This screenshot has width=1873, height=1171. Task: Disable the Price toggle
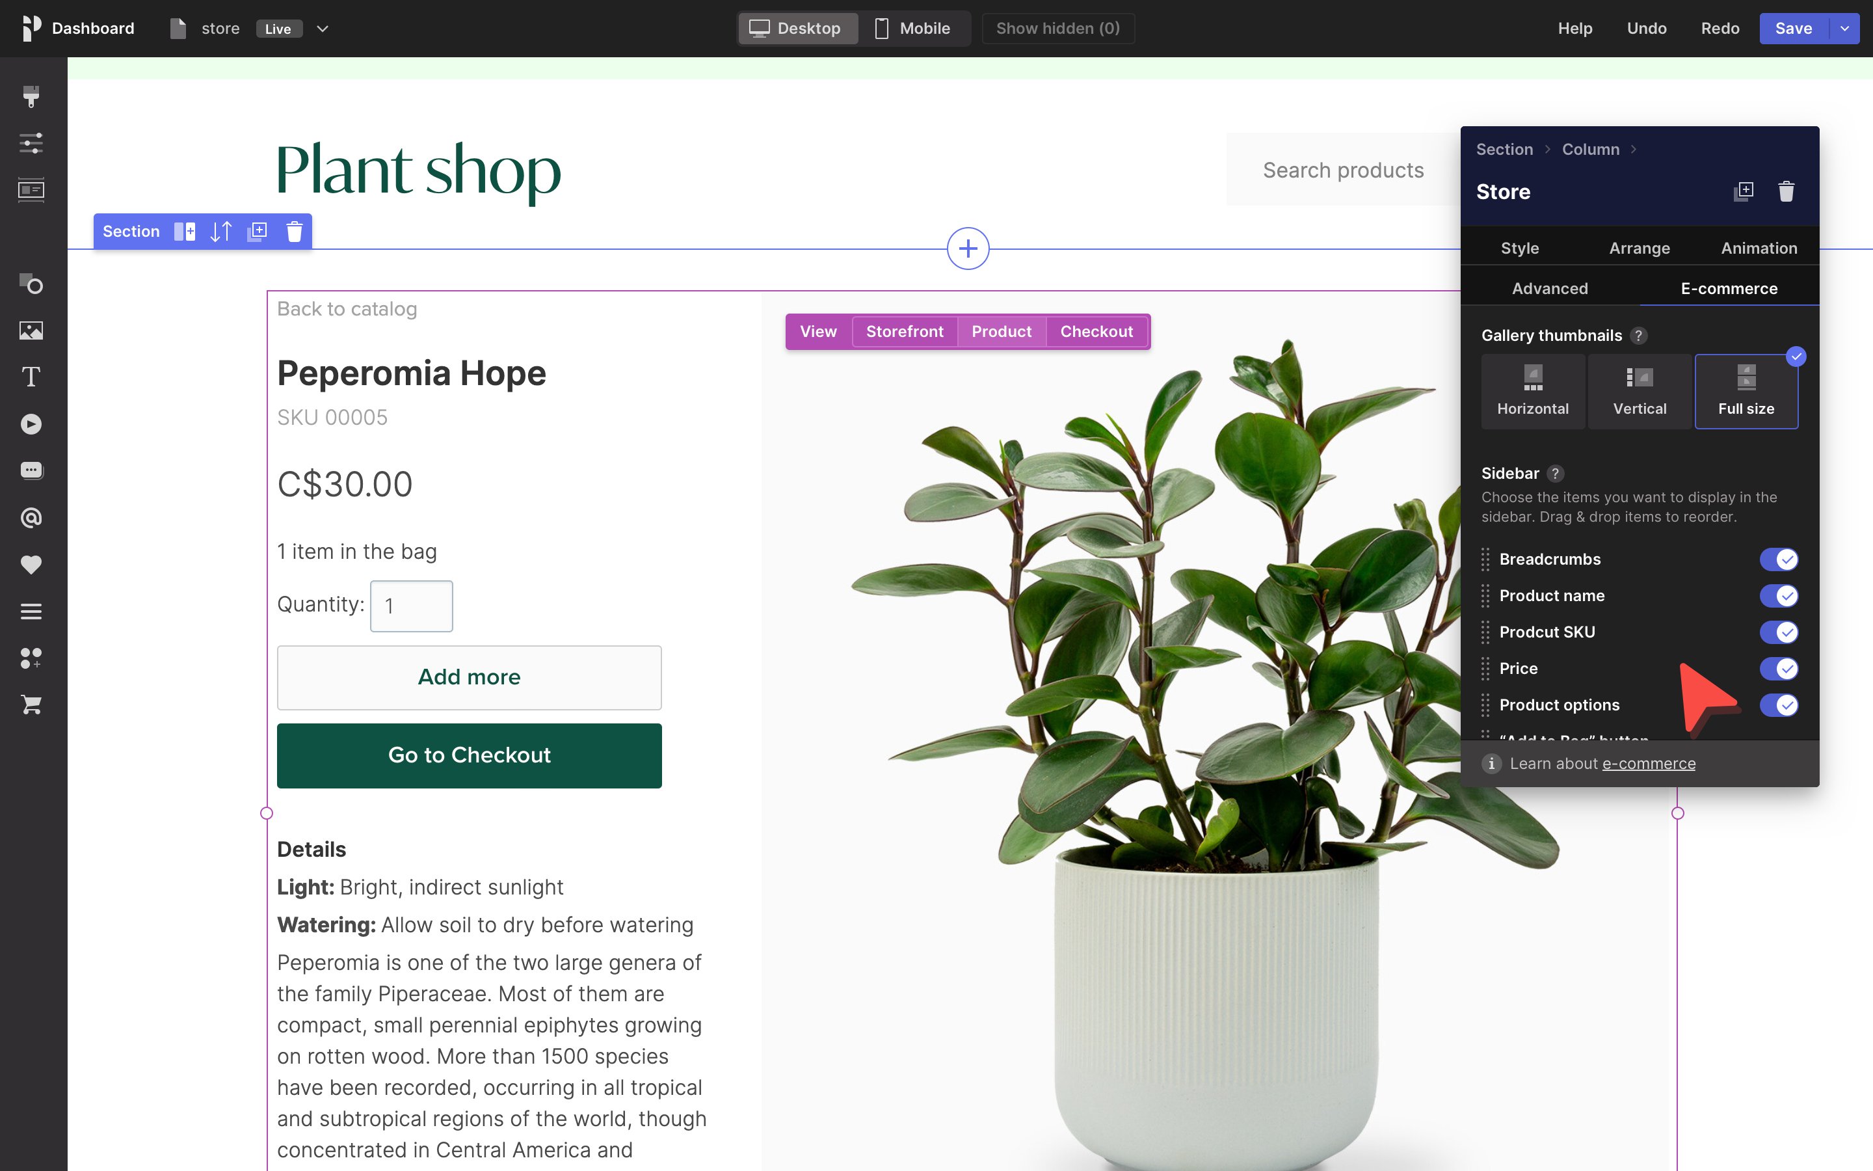pos(1779,668)
